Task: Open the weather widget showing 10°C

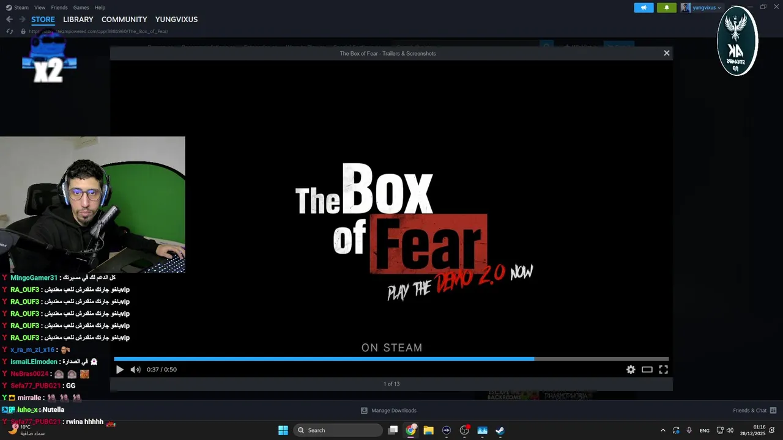Action: 28,430
